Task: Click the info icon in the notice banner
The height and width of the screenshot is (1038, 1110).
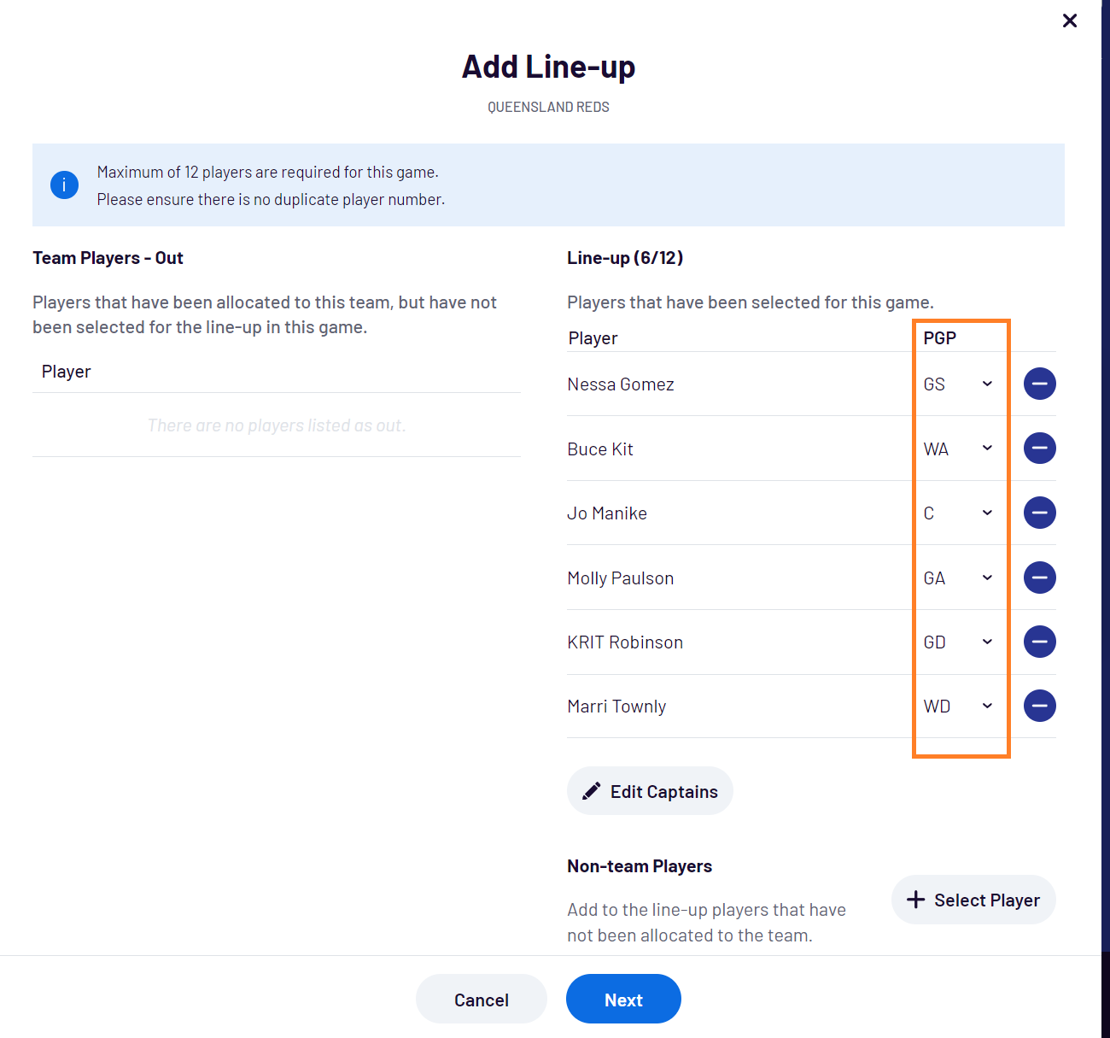Action: pos(64,185)
